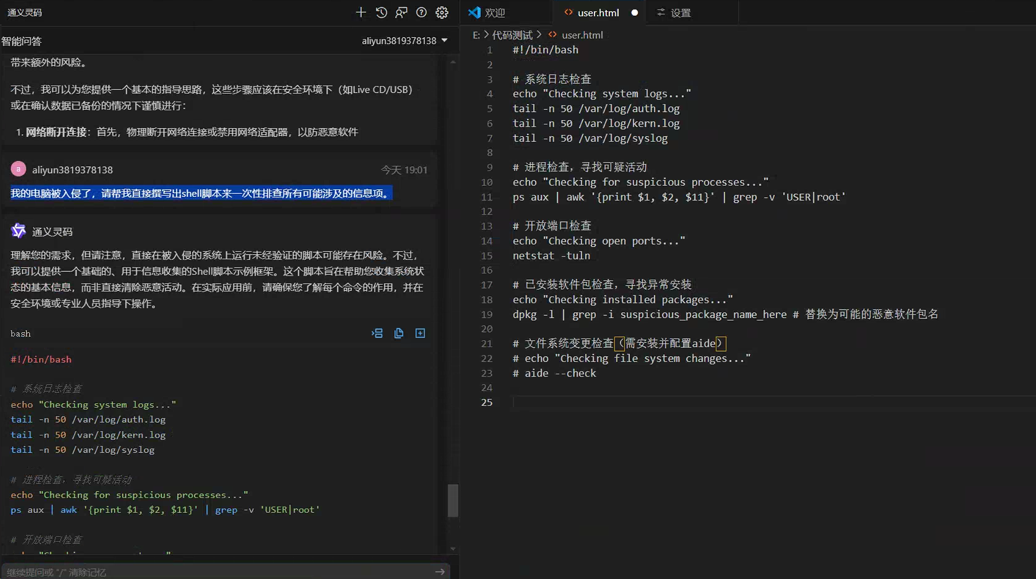Open help question mark icon
This screenshot has height=579, width=1036.
tap(421, 13)
